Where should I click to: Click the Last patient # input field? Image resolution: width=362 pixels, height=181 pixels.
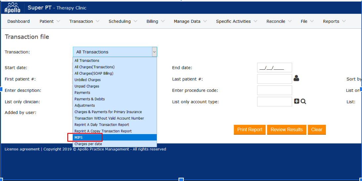[275, 79]
